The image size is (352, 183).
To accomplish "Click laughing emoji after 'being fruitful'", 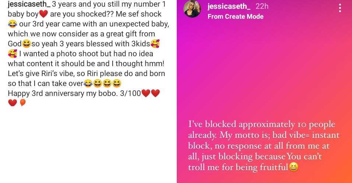I will 293,168.
